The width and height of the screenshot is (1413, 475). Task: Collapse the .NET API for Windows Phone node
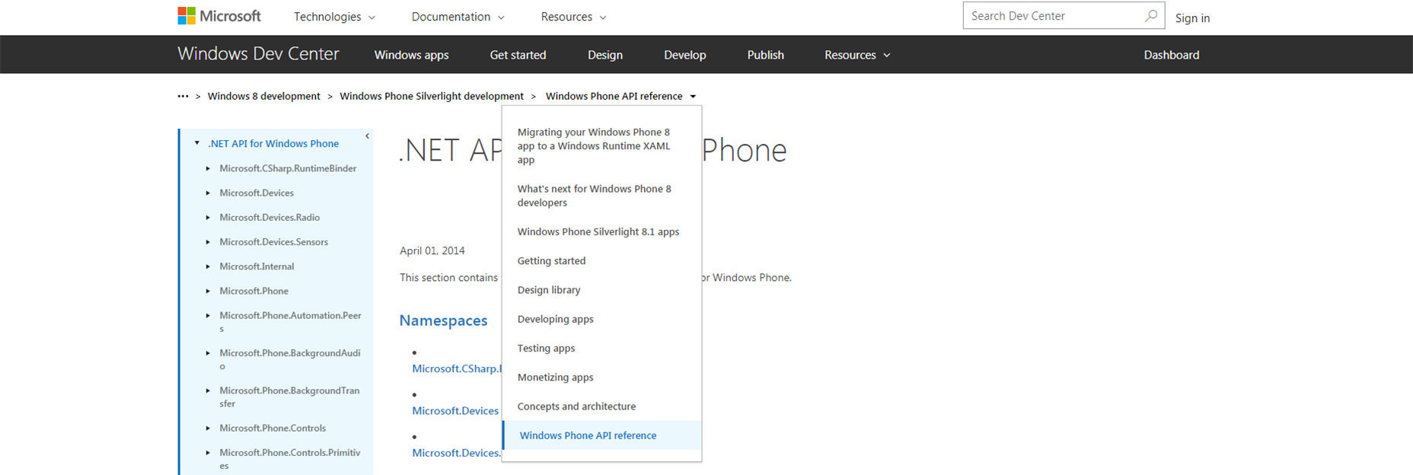point(197,143)
